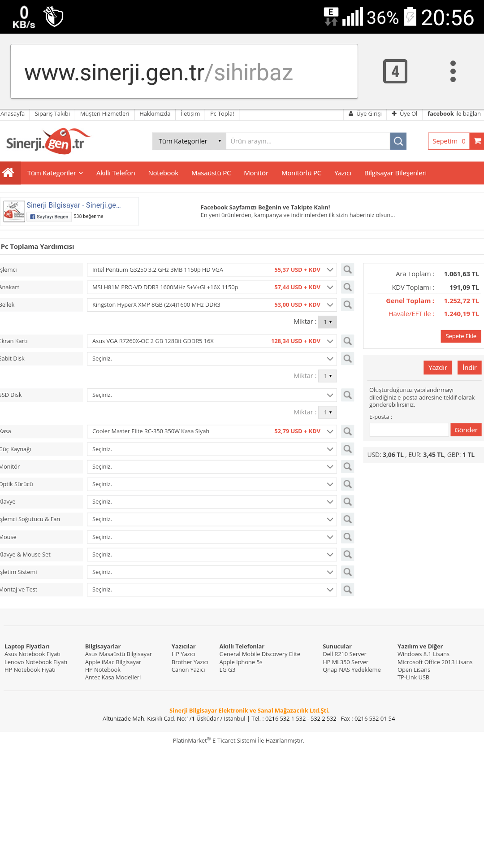The image size is (484, 861).
Task: Open the Tüm Kategoriler search dropdown
Action: (189, 141)
